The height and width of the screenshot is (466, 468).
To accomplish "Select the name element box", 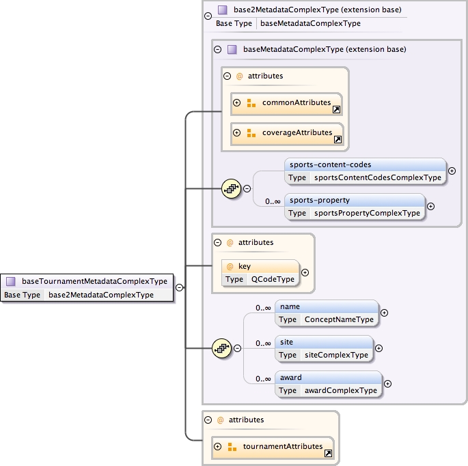I will [x=327, y=312].
